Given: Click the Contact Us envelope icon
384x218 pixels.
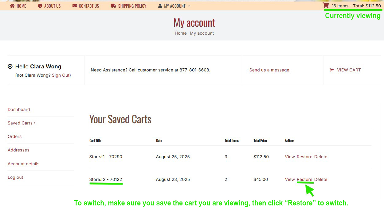Looking at the screenshot, I should pyautogui.click(x=75, y=6).
